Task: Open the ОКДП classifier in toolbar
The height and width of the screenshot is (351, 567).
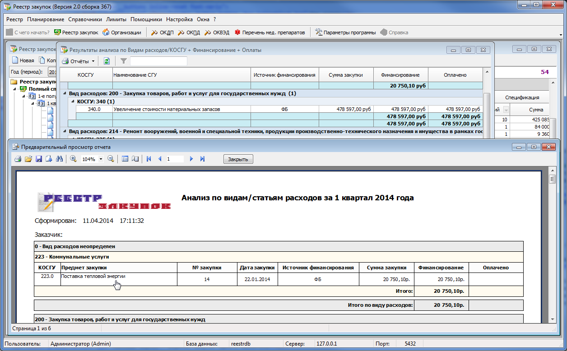Action: click(162, 32)
